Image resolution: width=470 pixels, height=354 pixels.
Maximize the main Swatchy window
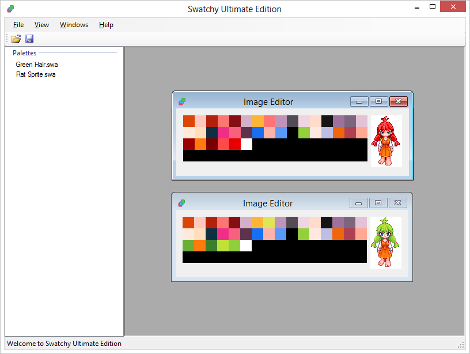point(433,6)
